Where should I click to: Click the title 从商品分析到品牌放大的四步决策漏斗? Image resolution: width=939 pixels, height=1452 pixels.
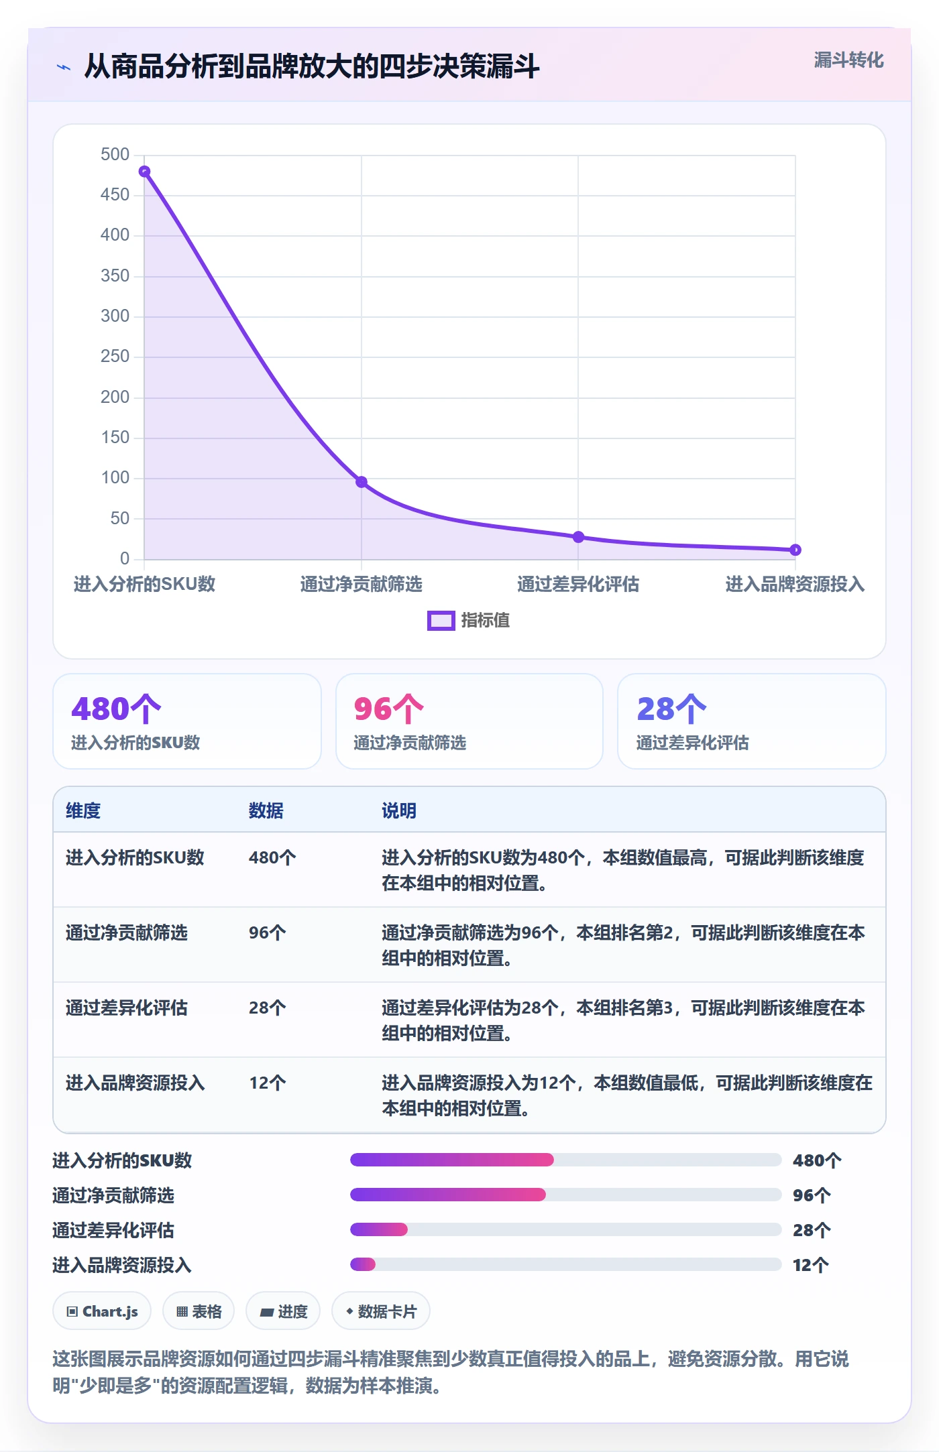[312, 66]
